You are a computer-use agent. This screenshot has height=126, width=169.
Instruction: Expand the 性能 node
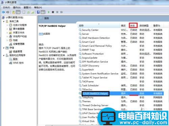7,40
